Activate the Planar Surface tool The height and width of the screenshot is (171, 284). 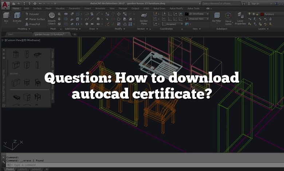point(35,19)
